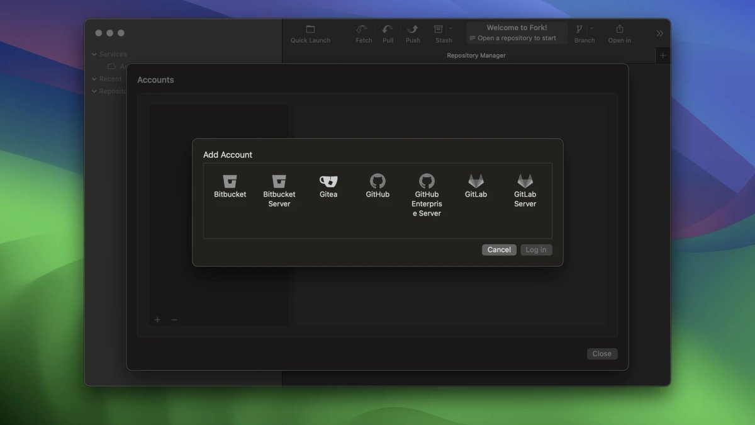Cancel the Add Account dialog
This screenshot has width=755, height=425.
499,249
